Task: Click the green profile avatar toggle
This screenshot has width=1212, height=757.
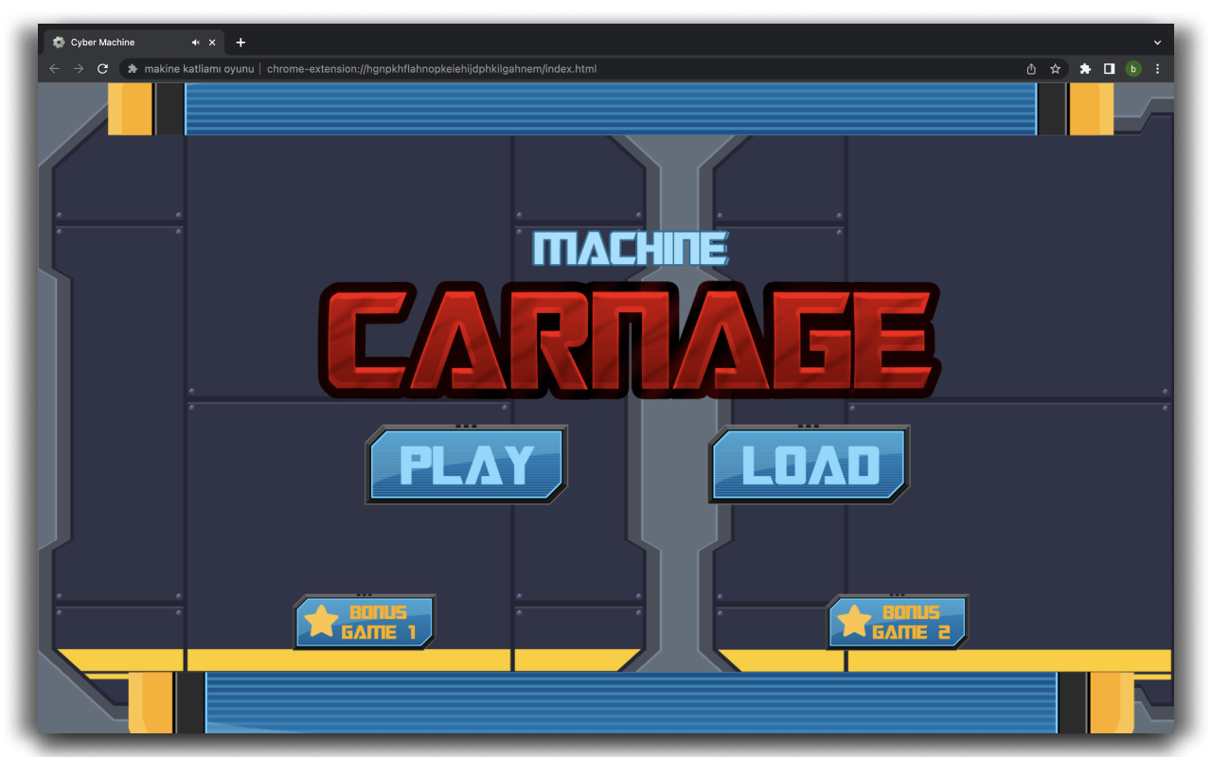Action: 1132,68
